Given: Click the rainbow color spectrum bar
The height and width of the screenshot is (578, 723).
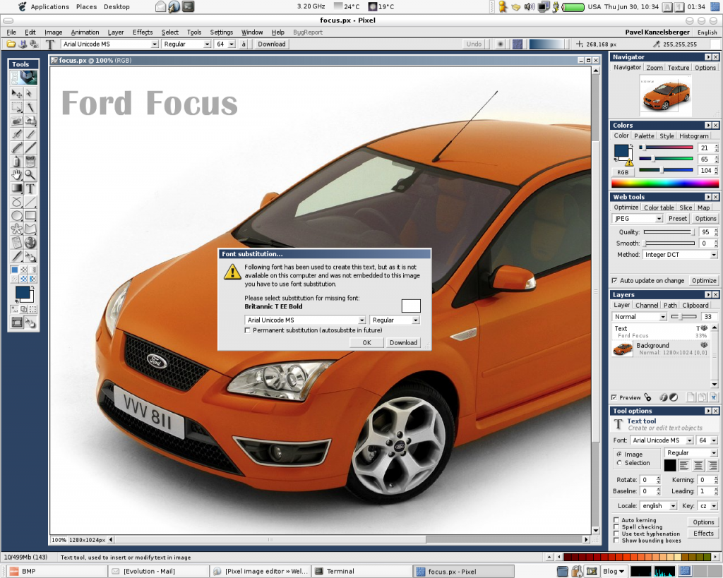Looking at the screenshot, I should pyautogui.click(x=665, y=183).
